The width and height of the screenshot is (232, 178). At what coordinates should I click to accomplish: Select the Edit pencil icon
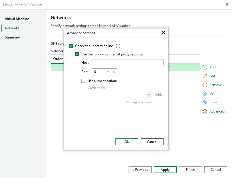[205, 76]
